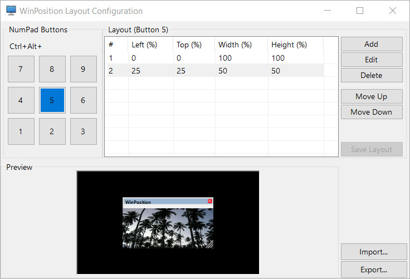Select NumPad button 6
The image size is (410, 279).
pyautogui.click(x=84, y=100)
